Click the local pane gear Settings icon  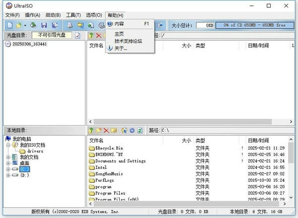pyautogui.click(x=132, y=130)
